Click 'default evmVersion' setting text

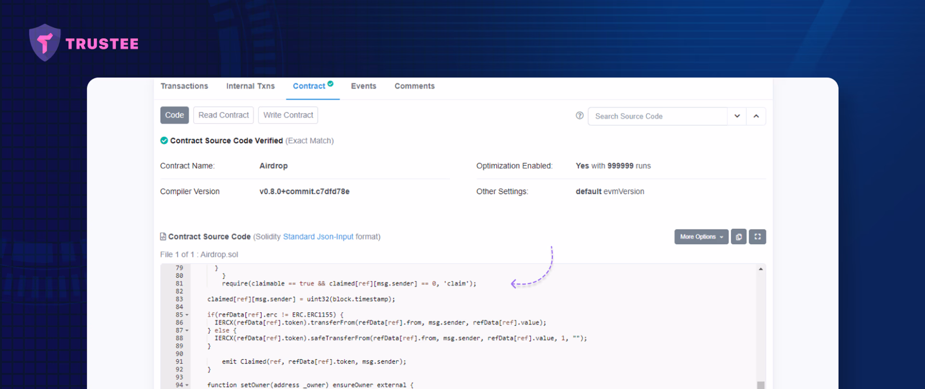pos(610,191)
